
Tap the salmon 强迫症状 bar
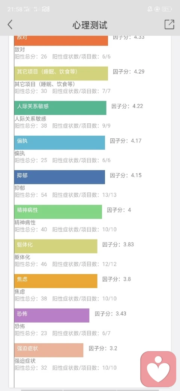pos(49,350)
